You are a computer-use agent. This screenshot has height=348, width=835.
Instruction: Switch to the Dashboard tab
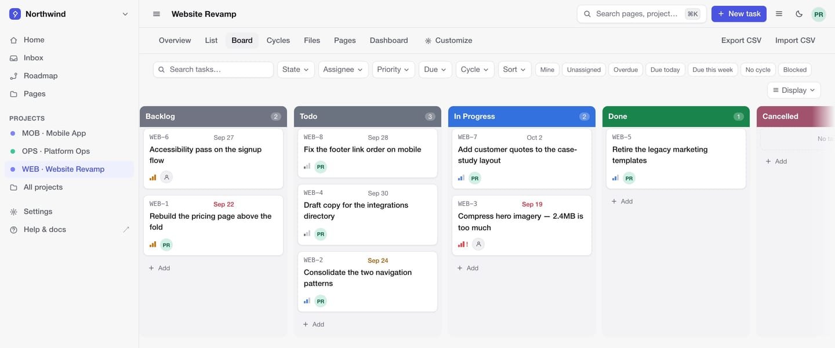click(x=389, y=41)
